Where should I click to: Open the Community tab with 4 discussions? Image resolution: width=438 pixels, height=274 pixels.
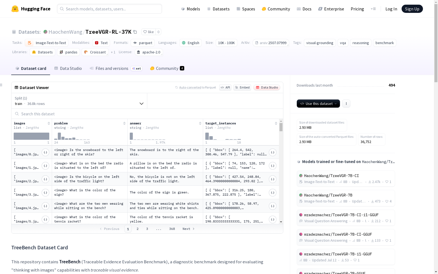point(167,68)
